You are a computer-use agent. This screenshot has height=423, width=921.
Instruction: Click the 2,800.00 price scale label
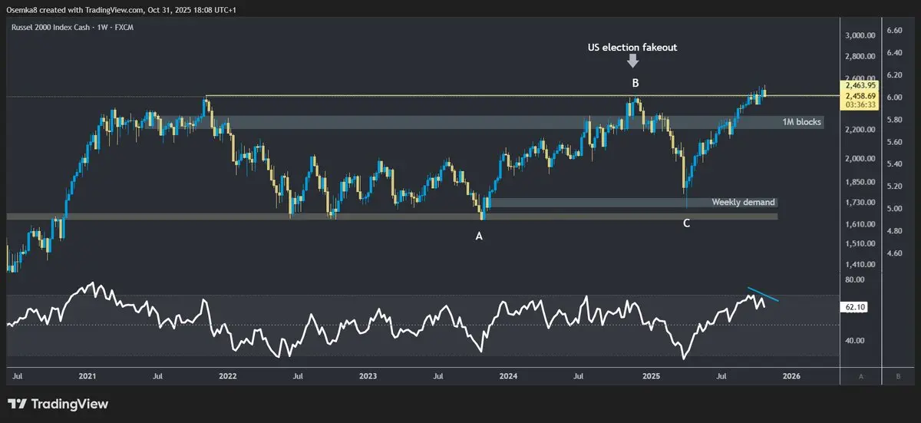pyautogui.click(x=860, y=57)
